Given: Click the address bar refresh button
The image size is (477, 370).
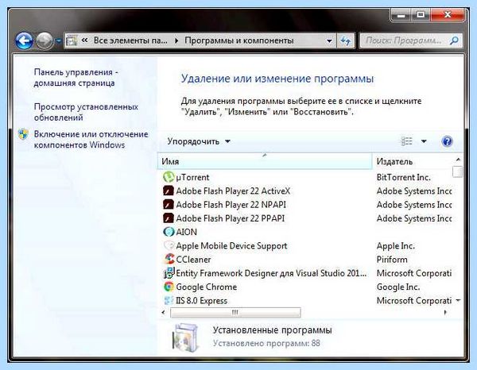Looking at the screenshot, I should [346, 40].
